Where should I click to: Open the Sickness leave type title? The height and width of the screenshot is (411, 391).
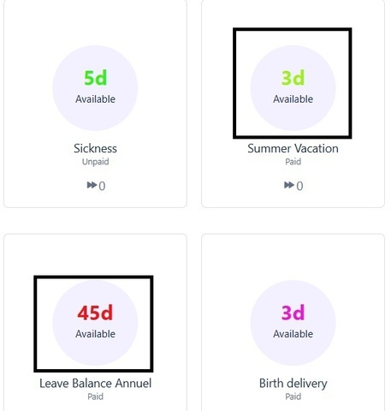[x=95, y=148]
